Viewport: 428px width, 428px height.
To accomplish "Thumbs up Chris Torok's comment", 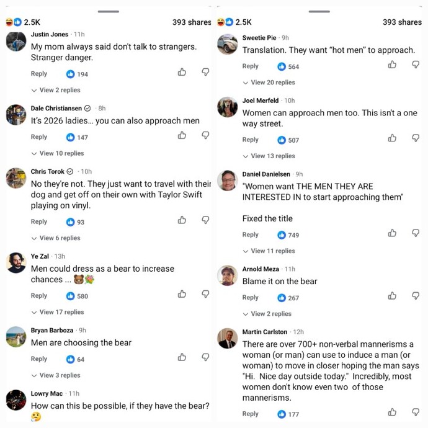I will click(x=182, y=220).
